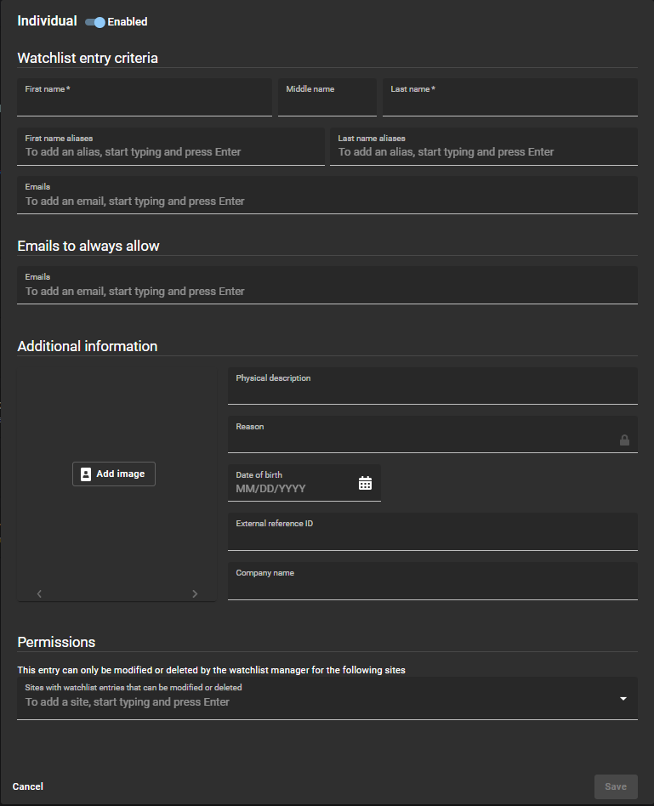Image resolution: width=654 pixels, height=806 pixels.
Task: Toggle the Individual Enabled switch
Action: (94, 22)
